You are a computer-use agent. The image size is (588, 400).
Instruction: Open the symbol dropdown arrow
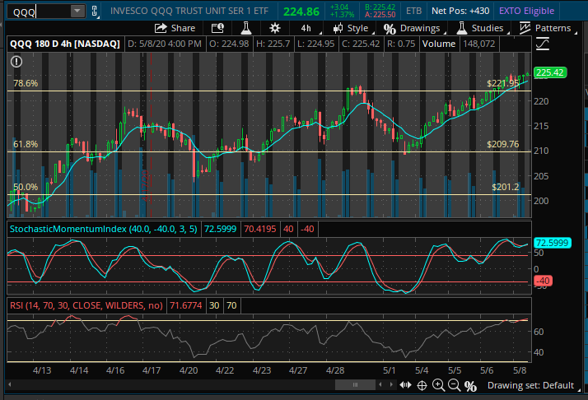[x=77, y=12]
